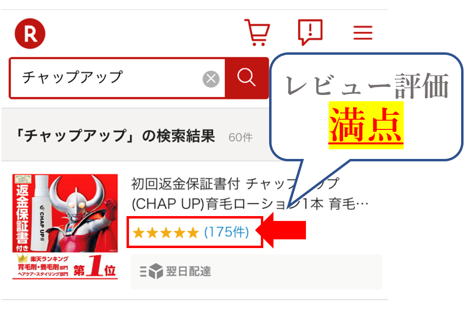Click the 60件 result count
This screenshot has height=313, width=465.
pos(241,138)
